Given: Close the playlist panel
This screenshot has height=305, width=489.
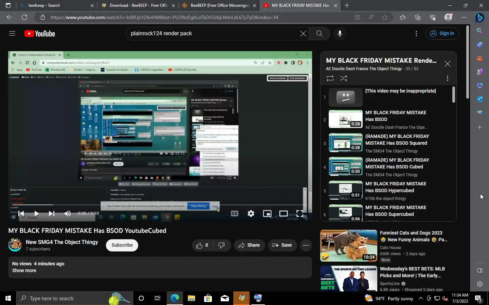Looking at the screenshot, I should pos(448,64).
